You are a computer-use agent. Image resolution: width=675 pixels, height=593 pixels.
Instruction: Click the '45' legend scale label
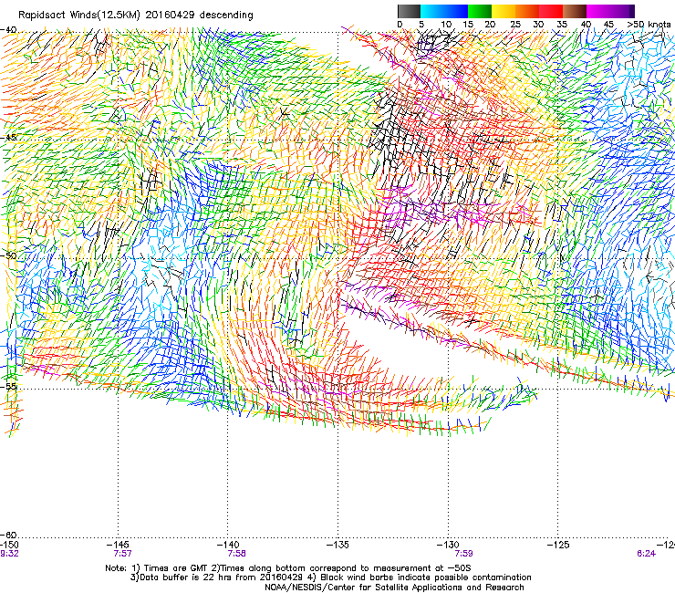pos(608,25)
